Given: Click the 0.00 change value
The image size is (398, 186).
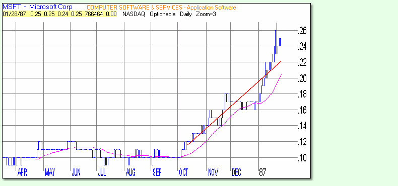Looking at the screenshot, I should click(111, 14).
